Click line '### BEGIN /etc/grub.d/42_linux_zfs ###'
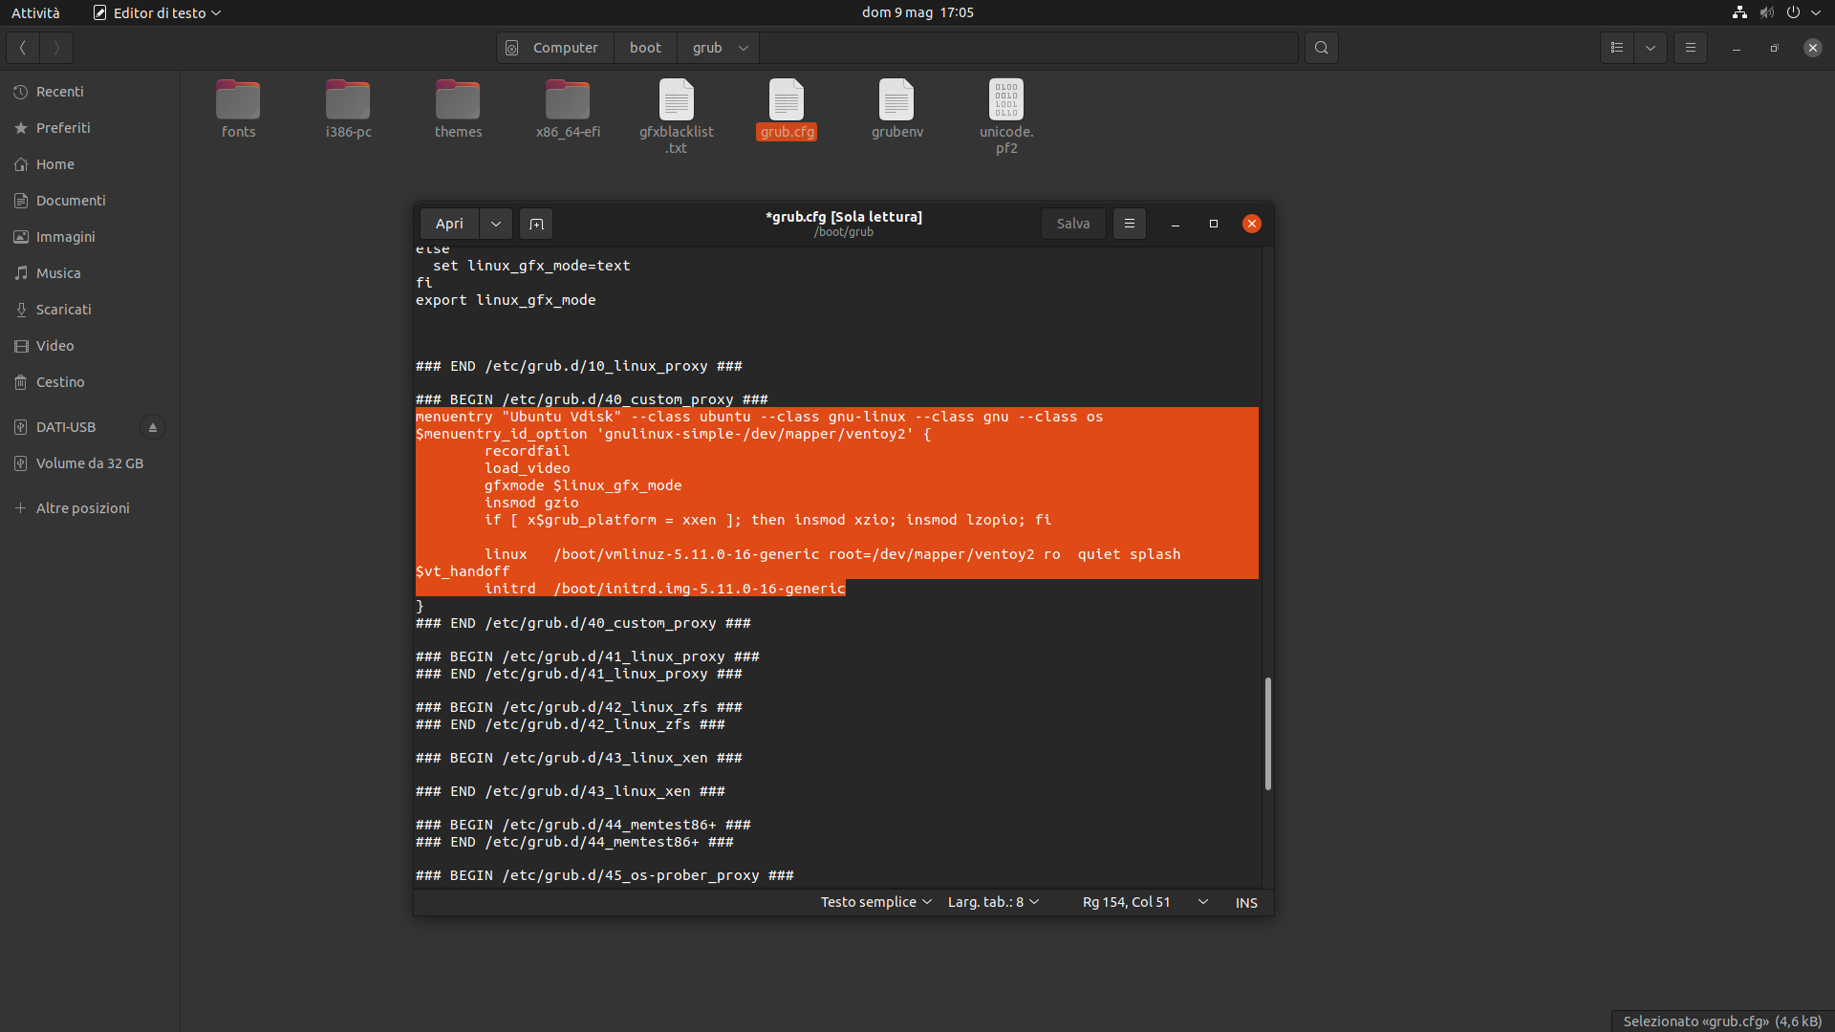 coord(579,707)
